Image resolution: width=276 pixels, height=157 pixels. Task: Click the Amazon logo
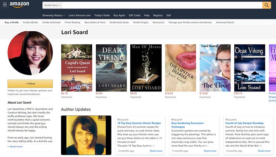point(20,4)
